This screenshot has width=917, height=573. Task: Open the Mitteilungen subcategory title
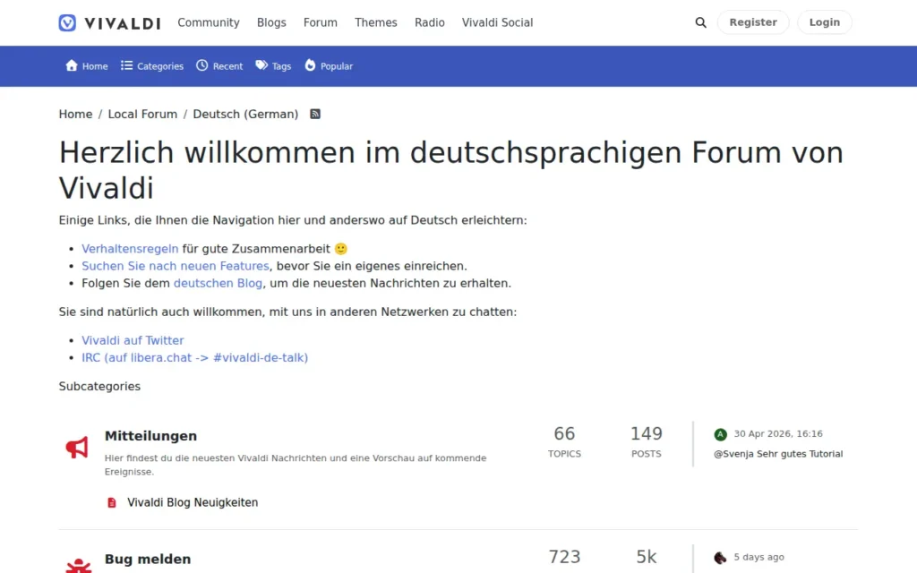tap(150, 436)
